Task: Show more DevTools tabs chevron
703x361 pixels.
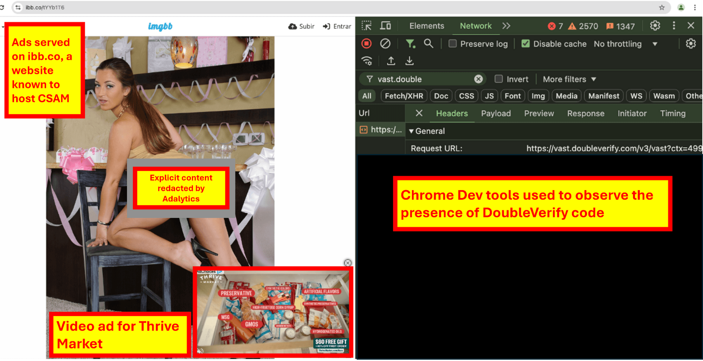Action: pyautogui.click(x=506, y=26)
